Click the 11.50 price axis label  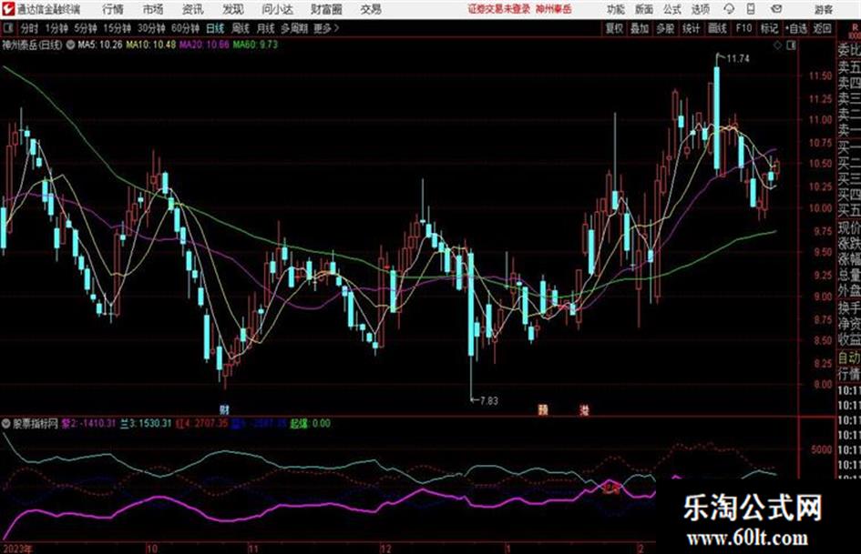point(820,76)
